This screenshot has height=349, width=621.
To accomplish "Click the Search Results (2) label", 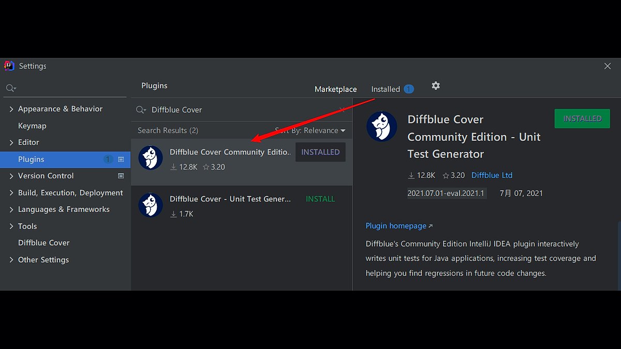I will (168, 130).
